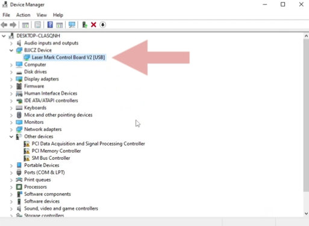309x226 pixels.
Task: Open the Help menu
Action: (x=58, y=15)
